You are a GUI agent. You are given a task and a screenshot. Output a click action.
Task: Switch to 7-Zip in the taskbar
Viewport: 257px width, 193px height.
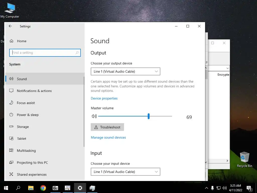pyautogui.click(x=55, y=188)
